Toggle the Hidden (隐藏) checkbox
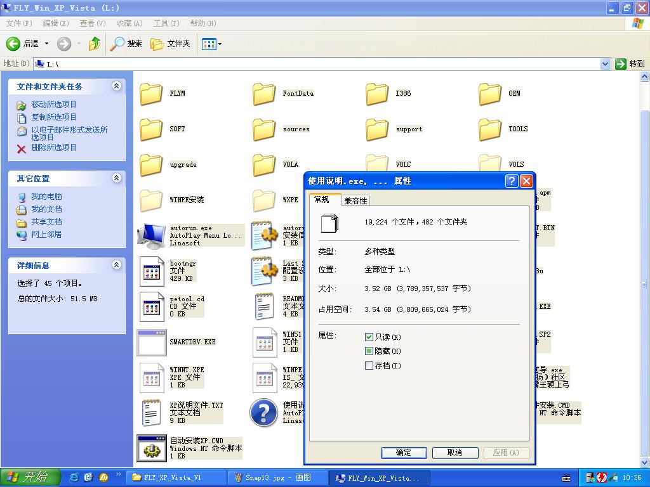Image resolution: width=650 pixels, height=487 pixels. click(x=369, y=351)
